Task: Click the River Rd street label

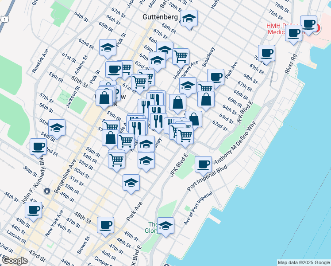Action: (291, 64)
